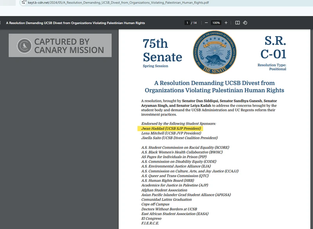Click the highlighted "Jwan Haddad (UCSB SJP President)" line

coord(171,128)
